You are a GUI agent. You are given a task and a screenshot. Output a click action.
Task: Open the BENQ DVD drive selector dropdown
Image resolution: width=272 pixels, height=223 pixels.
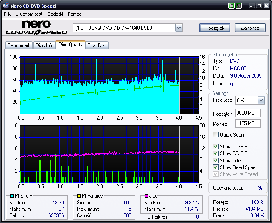[x=127, y=28]
